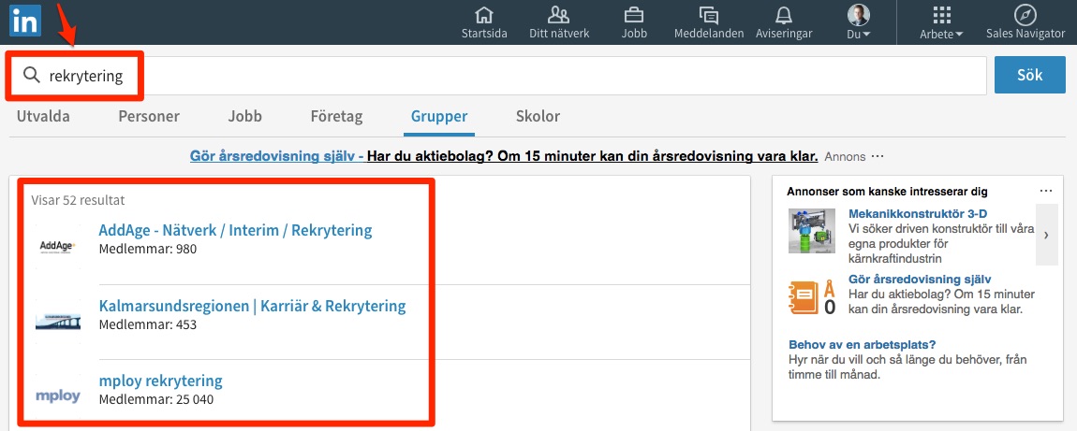Switch to the Skolor tab
The image size is (1077, 431).
click(x=538, y=117)
